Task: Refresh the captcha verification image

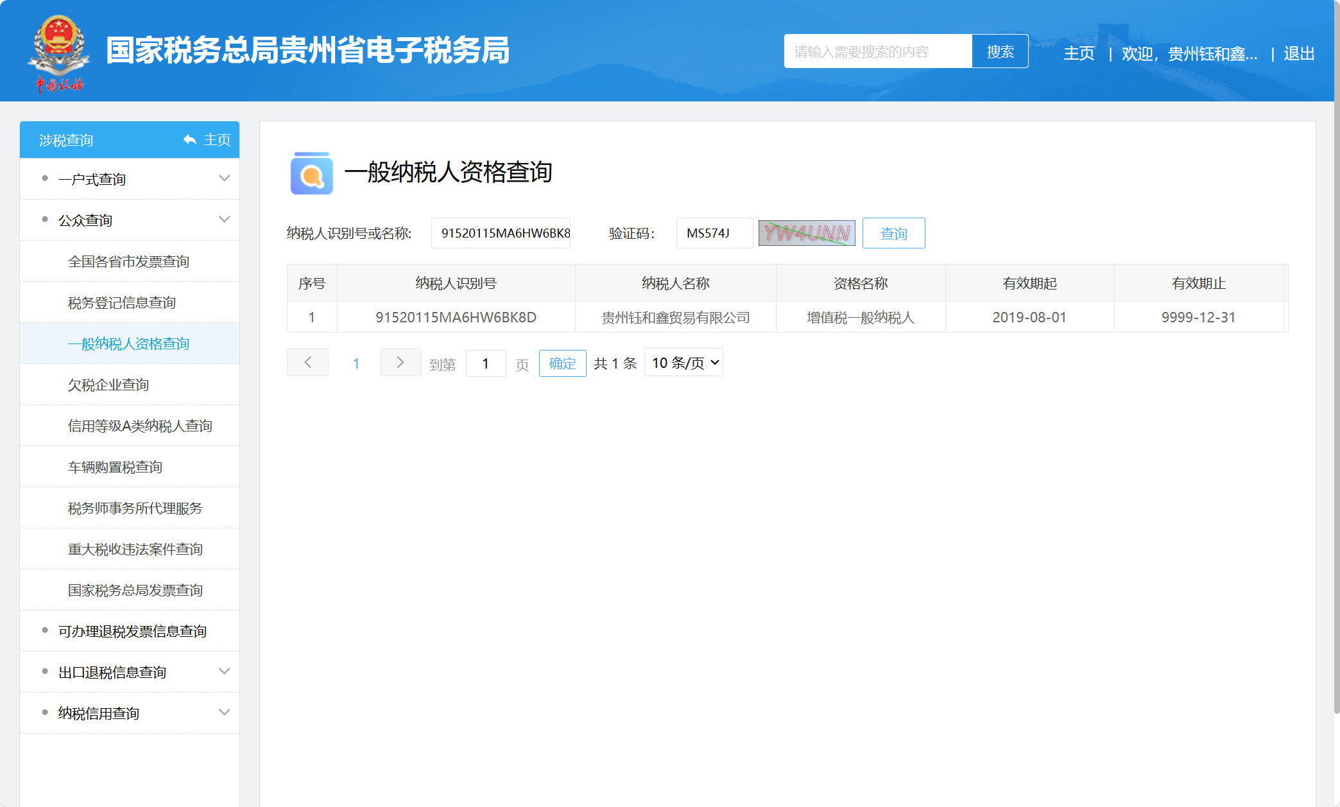Action: (x=807, y=233)
